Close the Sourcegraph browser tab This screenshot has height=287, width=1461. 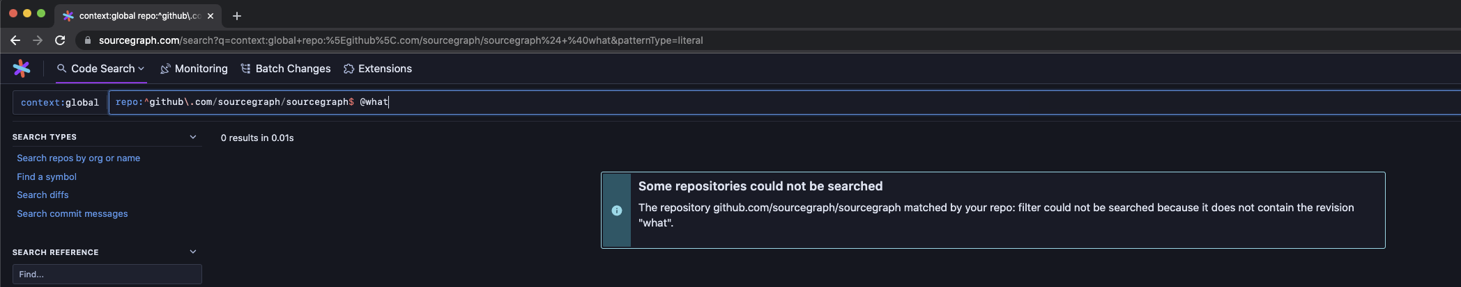(x=211, y=16)
